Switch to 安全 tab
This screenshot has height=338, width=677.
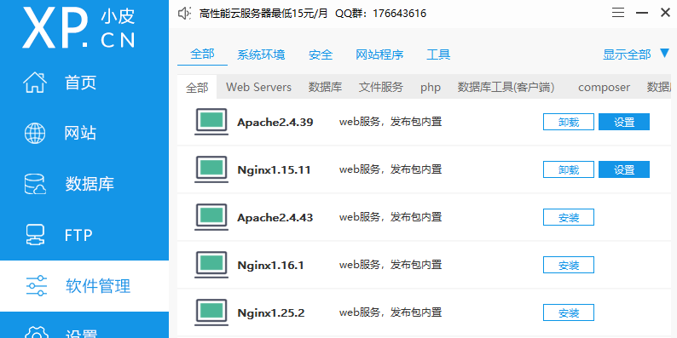321,54
